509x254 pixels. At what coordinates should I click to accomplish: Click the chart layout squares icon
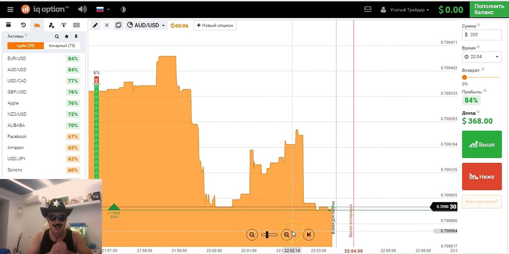pyautogui.click(x=118, y=25)
